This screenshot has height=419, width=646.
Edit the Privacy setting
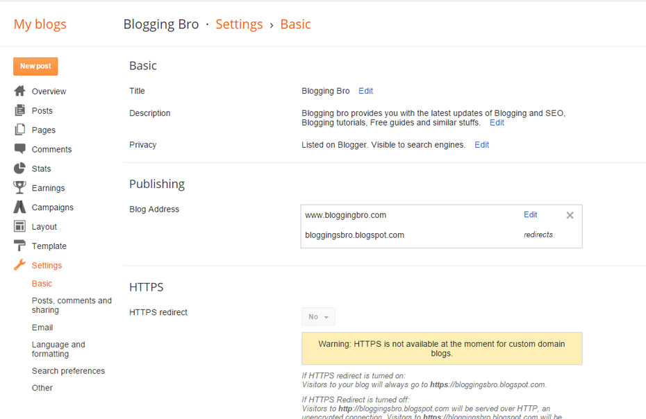(x=481, y=145)
